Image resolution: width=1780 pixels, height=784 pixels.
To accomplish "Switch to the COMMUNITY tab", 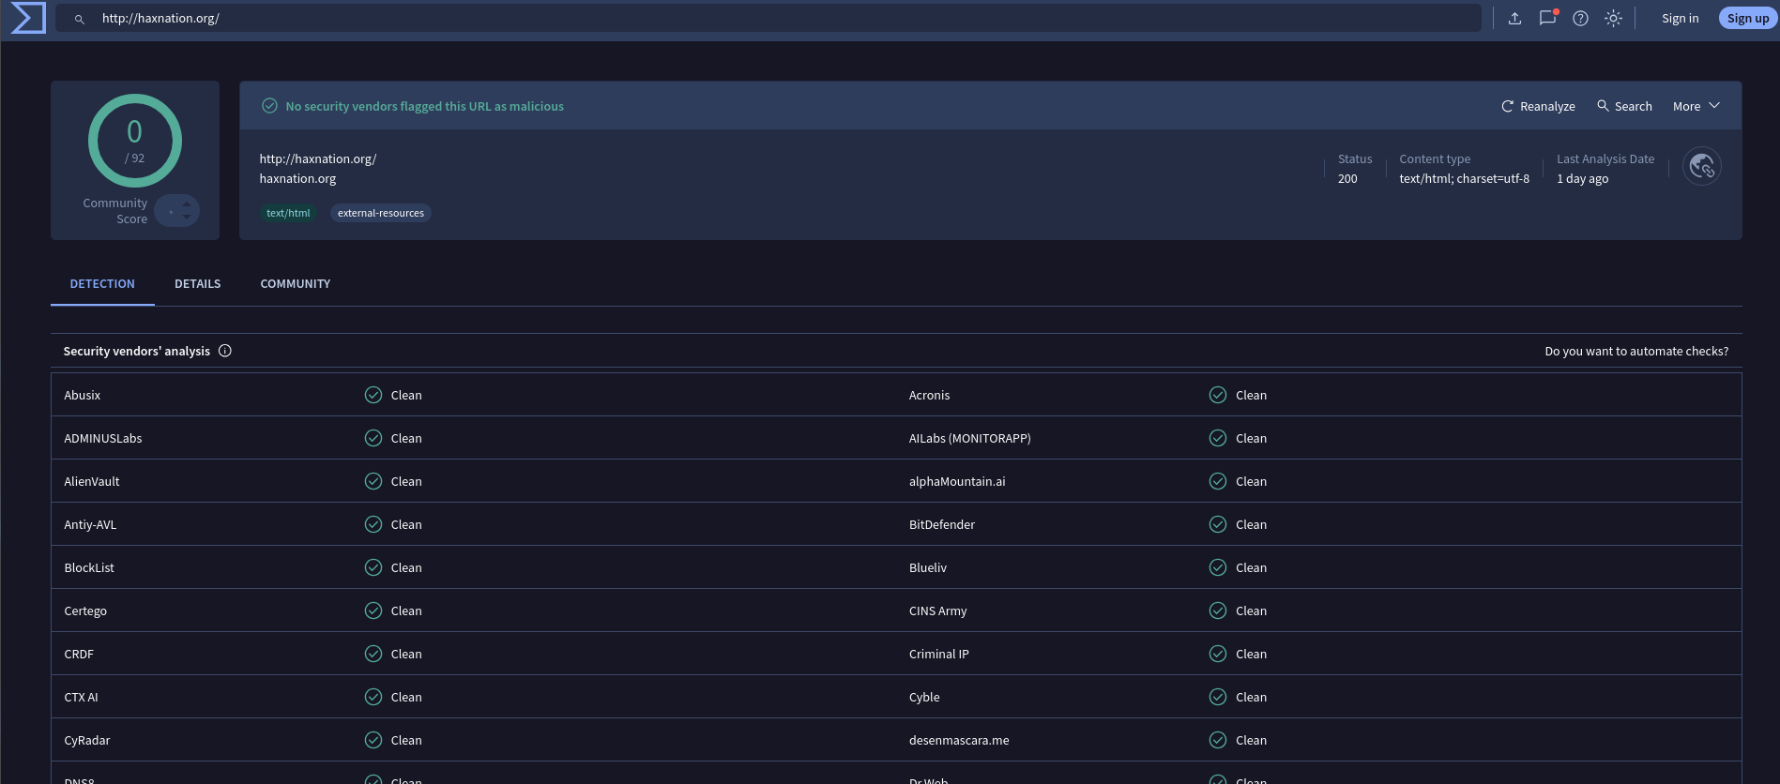I will tap(296, 283).
